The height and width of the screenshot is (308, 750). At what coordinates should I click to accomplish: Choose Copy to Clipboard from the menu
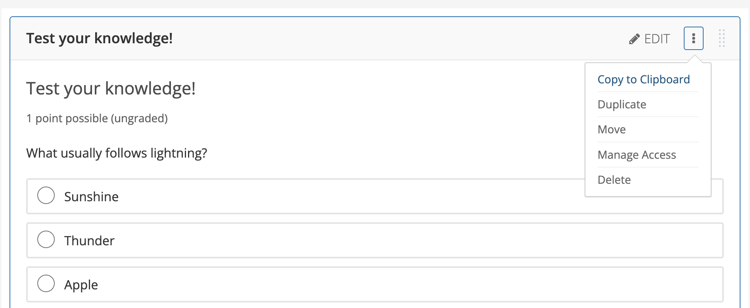click(x=643, y=79)
